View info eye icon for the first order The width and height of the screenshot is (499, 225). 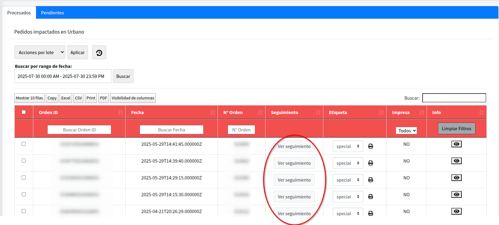click(456, 144)
